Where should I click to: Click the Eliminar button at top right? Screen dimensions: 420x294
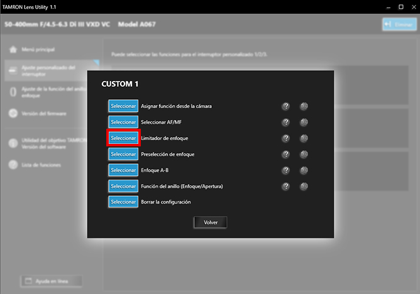coord(399,24)
